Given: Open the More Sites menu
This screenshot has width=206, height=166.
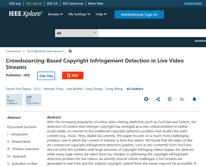Looking at the screenshot, I should (x=96, y=4).
